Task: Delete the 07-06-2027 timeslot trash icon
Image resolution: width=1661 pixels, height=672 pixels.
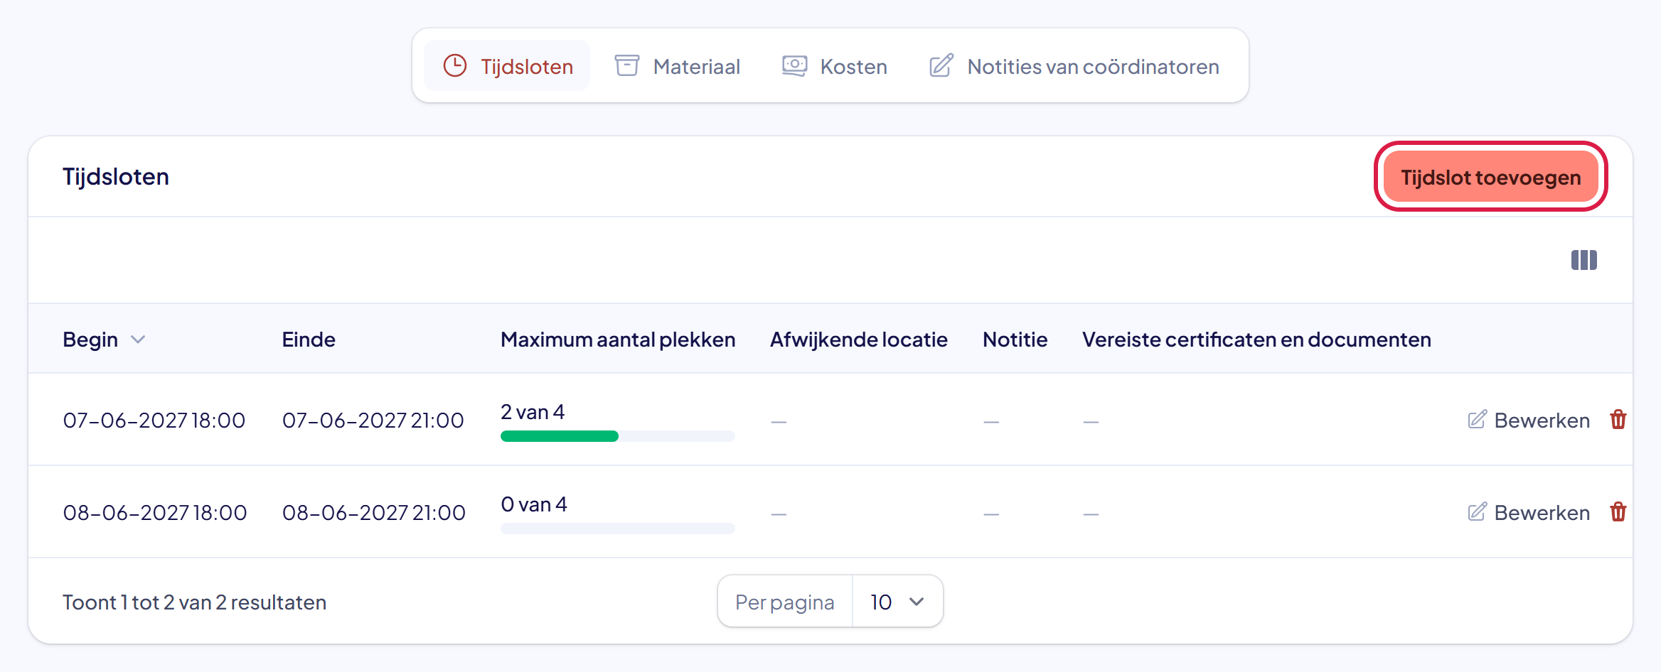Action: click(x=1618, y=419)
